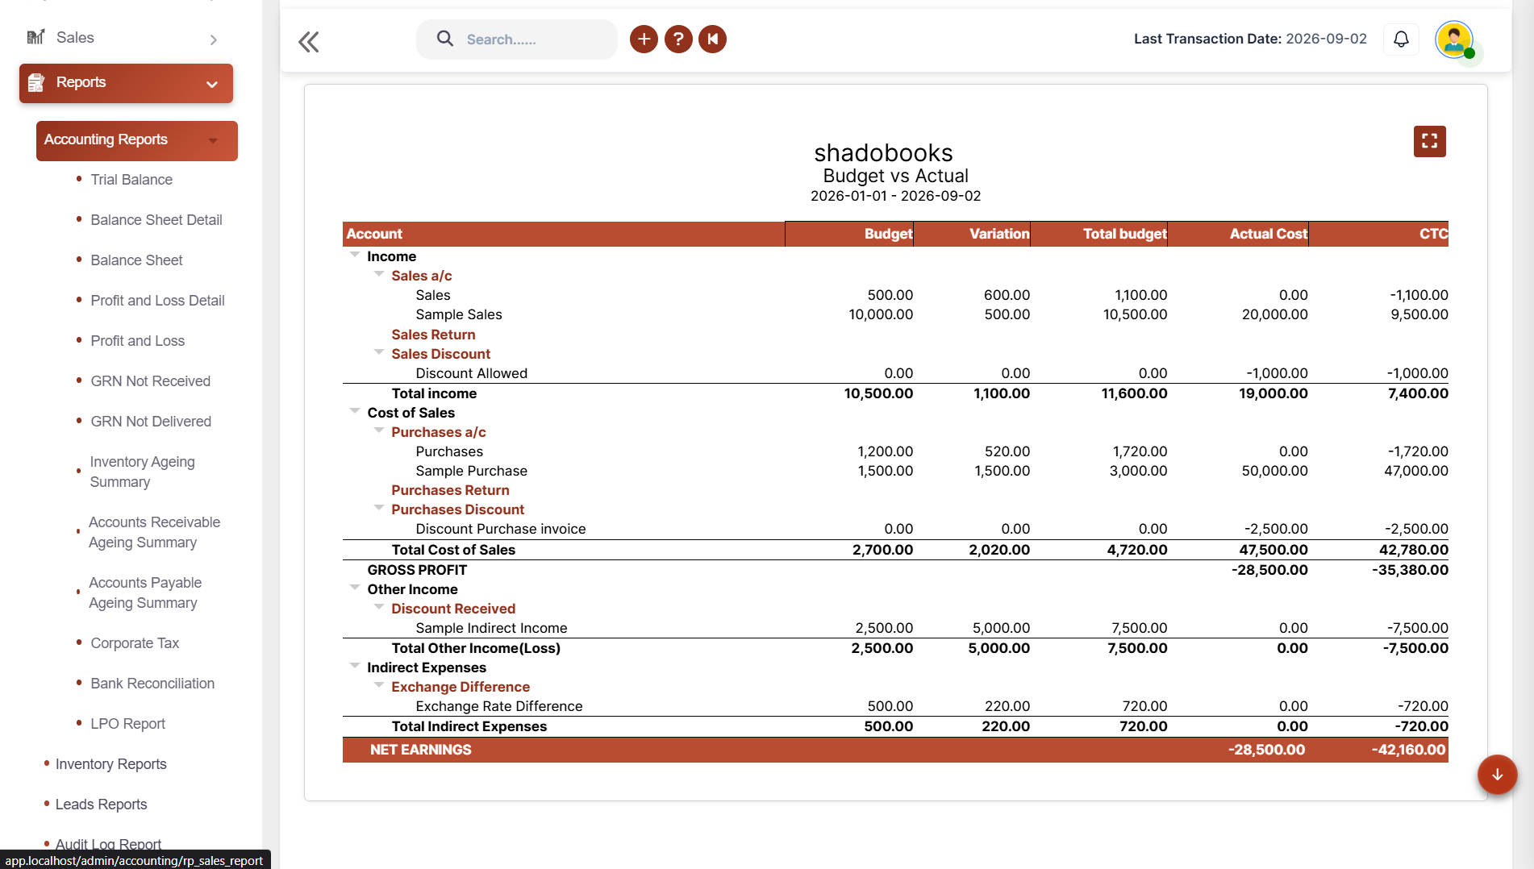Open Inventory Ageing Summary report
The height and width of the screenshot is (869, 1534).
click(142, 472)
